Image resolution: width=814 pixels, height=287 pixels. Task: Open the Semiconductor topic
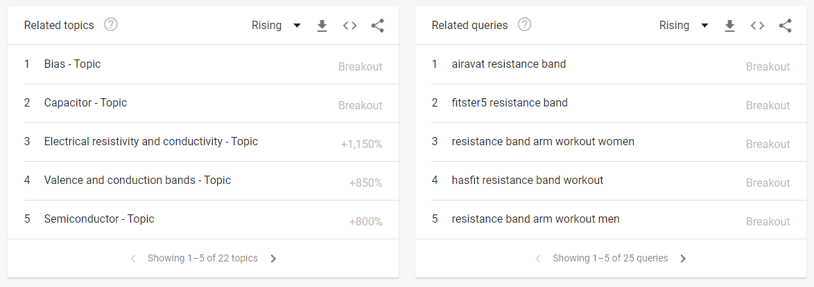click(x=99, y=219)
